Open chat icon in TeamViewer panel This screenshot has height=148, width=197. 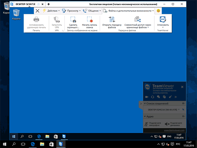pyautogui.click(x=158, y=97)
